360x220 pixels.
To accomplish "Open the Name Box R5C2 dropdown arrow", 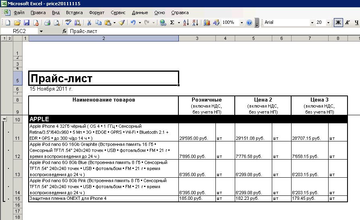I will pos(41,31).
